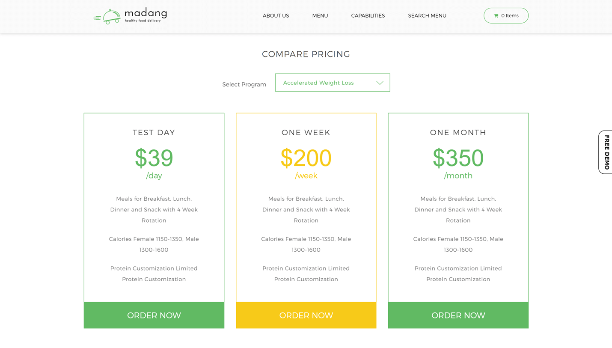
Task: Click the madang healthy food delivery text
Action: tap(146, 15)
